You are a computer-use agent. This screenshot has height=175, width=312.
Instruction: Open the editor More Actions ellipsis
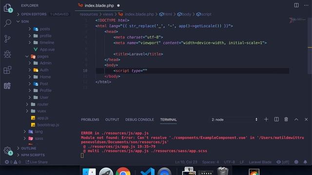(306, 5)
